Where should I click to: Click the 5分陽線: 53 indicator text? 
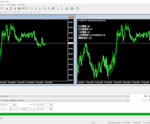[x=84, y=26]
